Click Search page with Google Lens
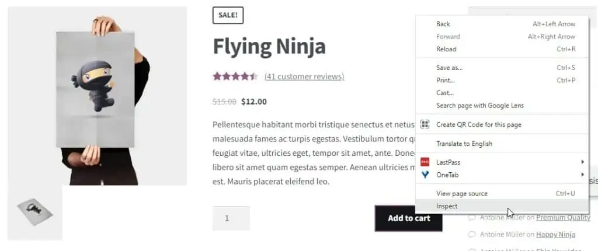This screenshot has width=598, height=251. coord(479,106)
